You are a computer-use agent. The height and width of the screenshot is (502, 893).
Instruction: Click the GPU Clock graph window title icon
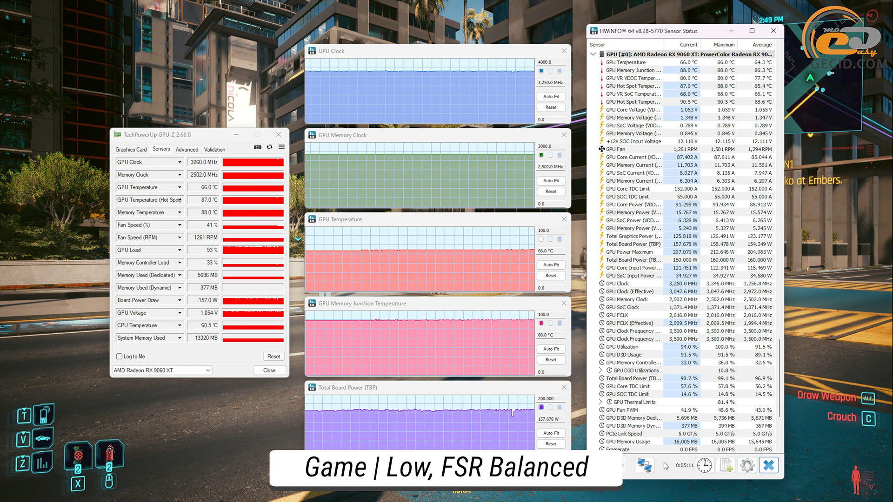tap(312, 51)
